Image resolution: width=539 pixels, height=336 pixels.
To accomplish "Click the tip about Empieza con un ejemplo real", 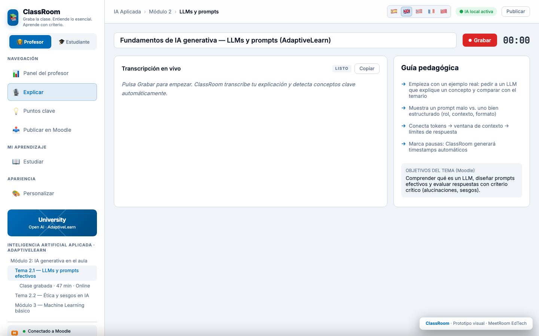I will (x=462, y=90).
